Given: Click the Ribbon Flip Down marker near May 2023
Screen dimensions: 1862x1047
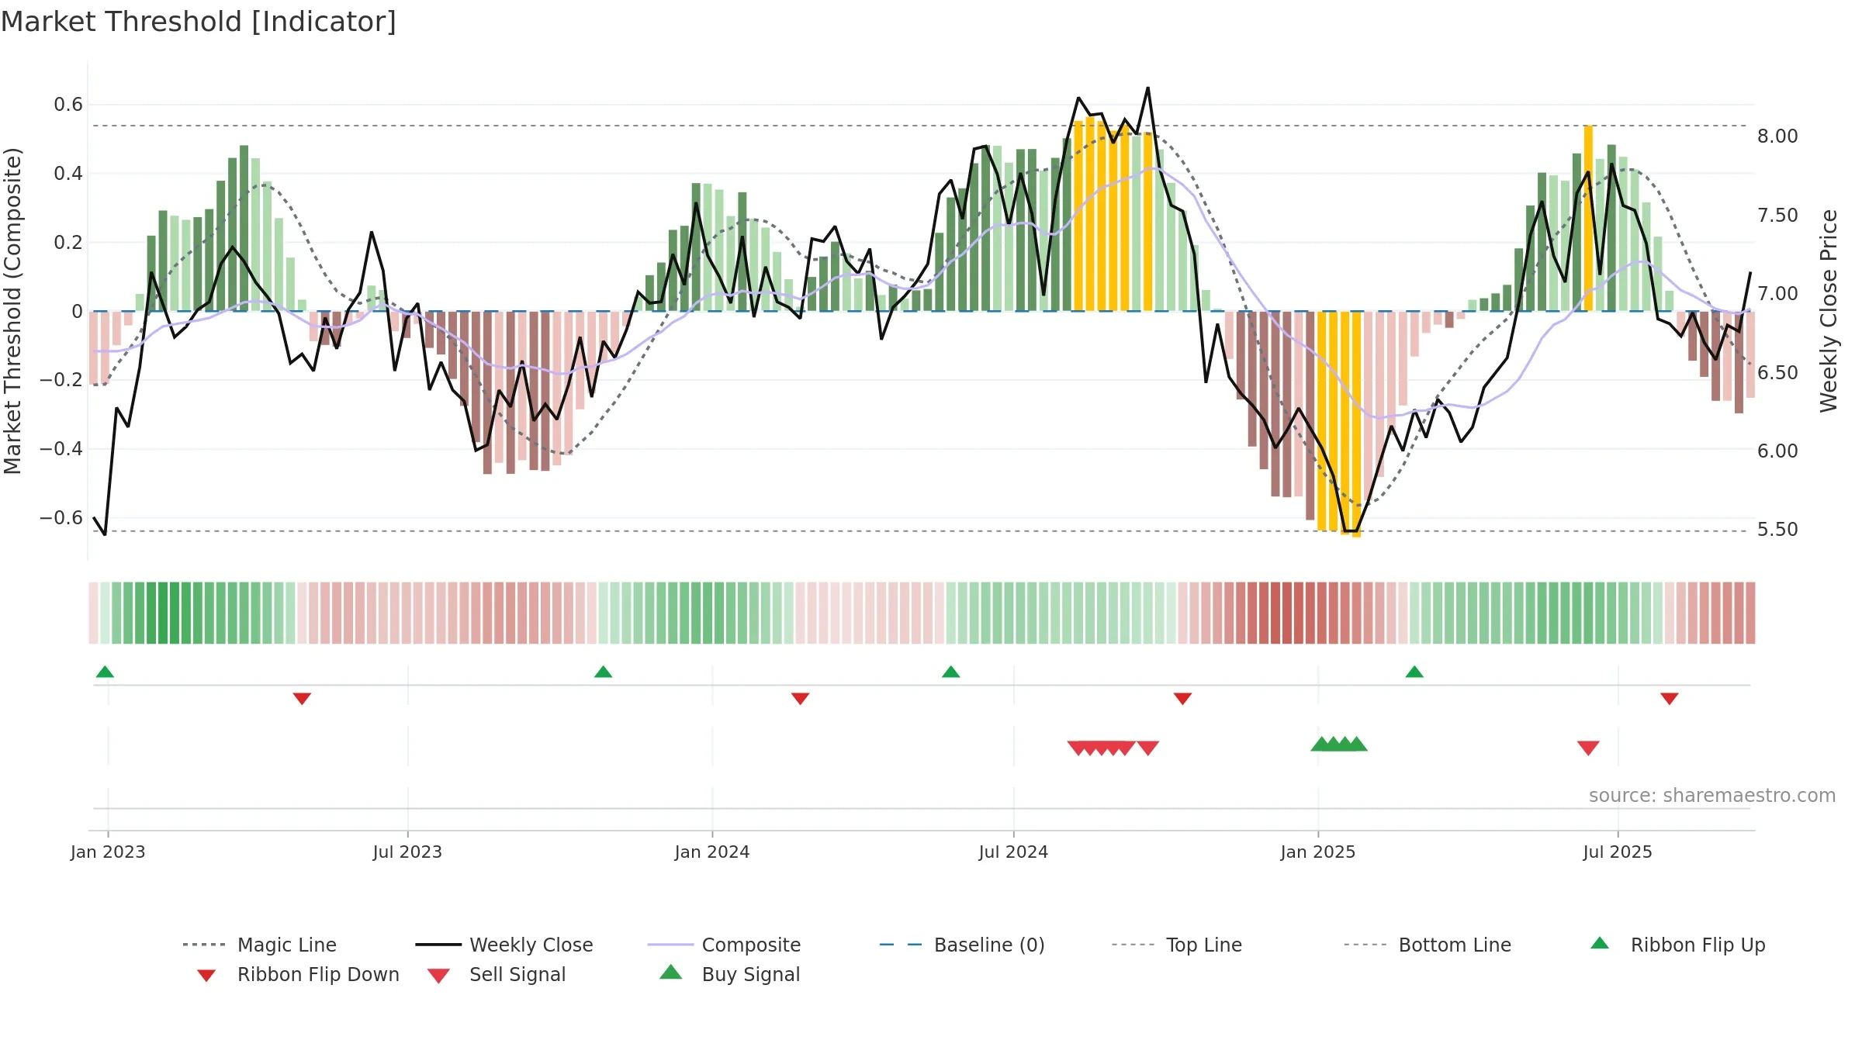Looking at the screenshot, I should [302, 699].
